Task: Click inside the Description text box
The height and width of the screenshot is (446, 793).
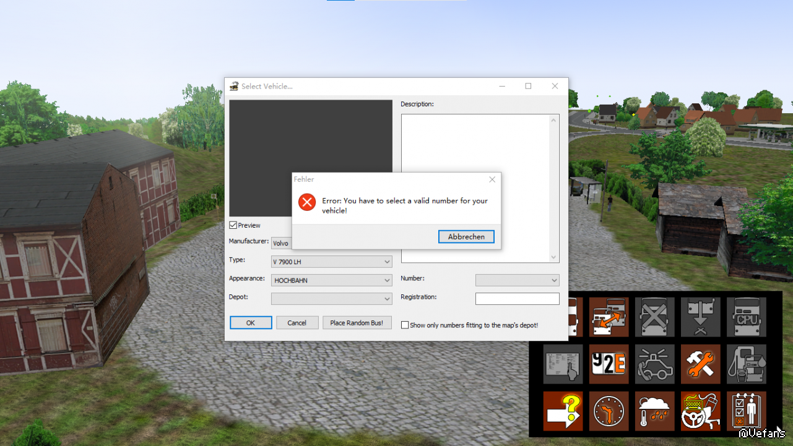Action: tap(475, 189)
